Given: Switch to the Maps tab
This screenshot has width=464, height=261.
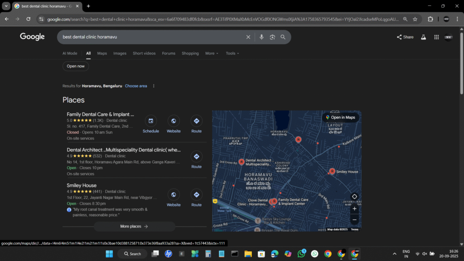Looking at the screenshot, I should pyautogui.click(x=102, y=53).
